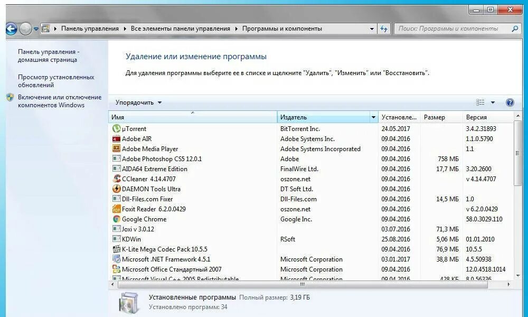This screenshot has width=528, height=317.
Task: Click the µTorrent program icon
Action: [116, 128]
